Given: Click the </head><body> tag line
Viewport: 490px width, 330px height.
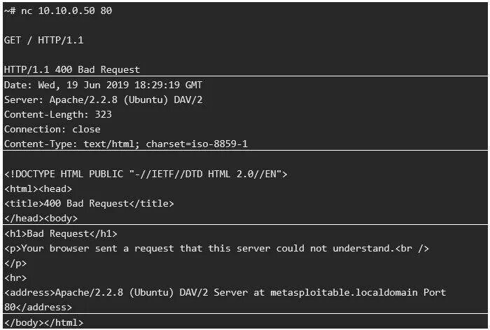Looking at the screenshot, I should pos(41,218).
